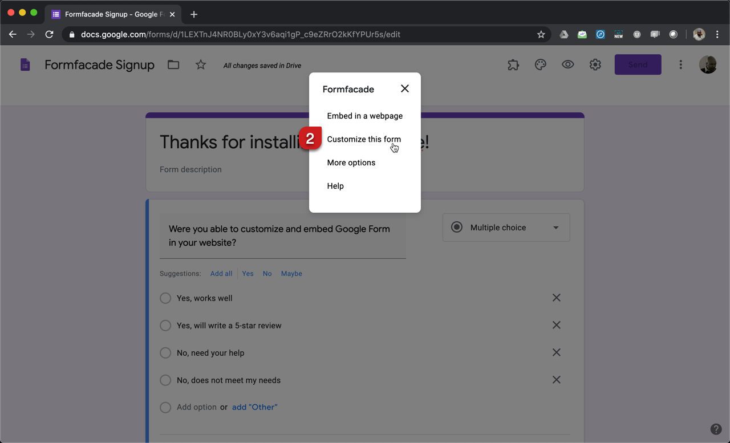Click the 'add Other' link
The width and height of the screenshot is (730, 443).
click(254, 407)
